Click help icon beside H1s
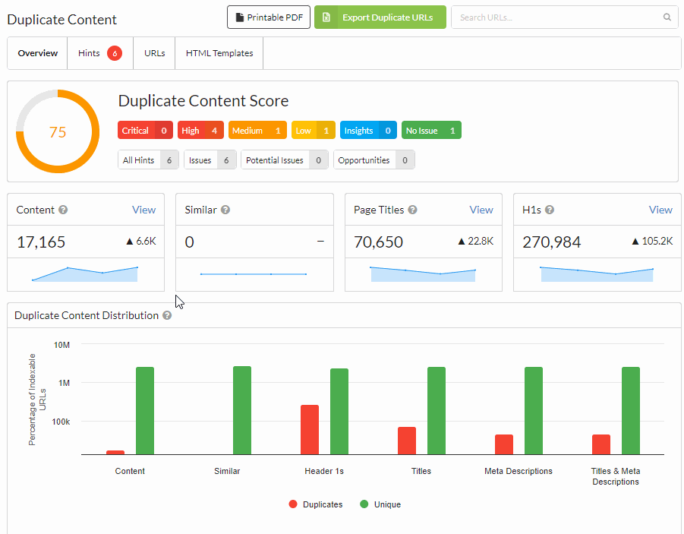Image resolution: width=684 pixels, height=534 pixels. (x=549, y=210)
